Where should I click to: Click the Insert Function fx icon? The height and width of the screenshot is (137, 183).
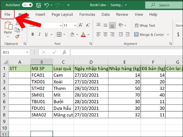click(x=64, y=52)
